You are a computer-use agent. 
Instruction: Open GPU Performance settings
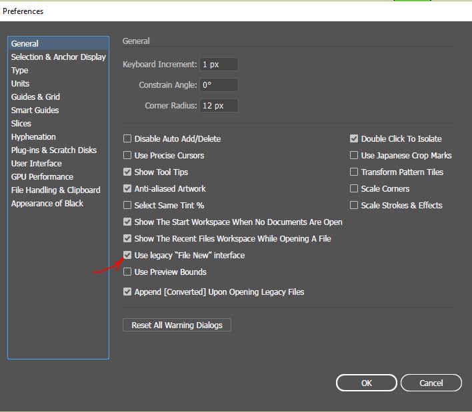(x=42, y=177)
